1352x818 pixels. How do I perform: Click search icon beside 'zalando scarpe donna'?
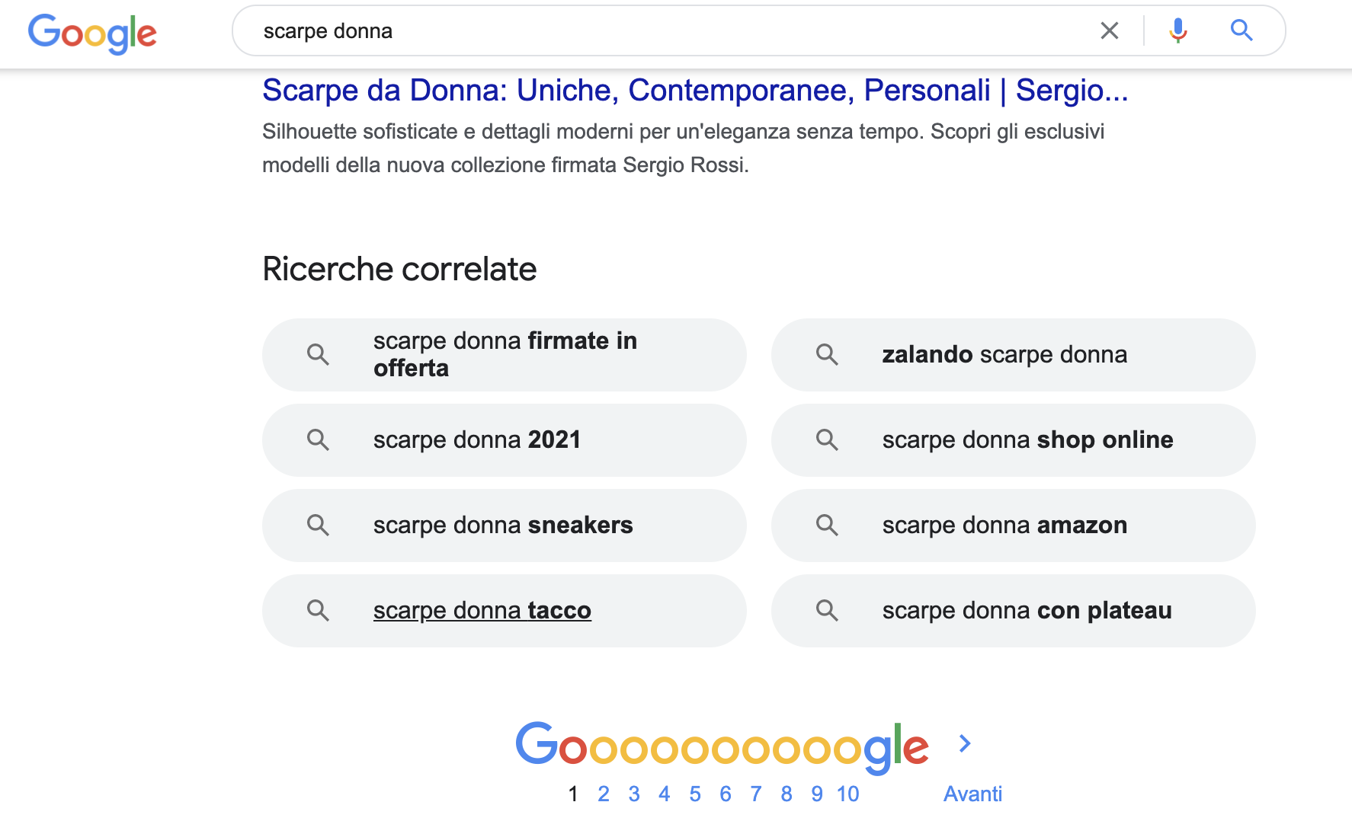(x=827, y=355)
